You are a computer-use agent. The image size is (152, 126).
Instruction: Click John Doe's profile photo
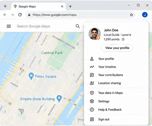pyautogui.click(x=94, y=34)
